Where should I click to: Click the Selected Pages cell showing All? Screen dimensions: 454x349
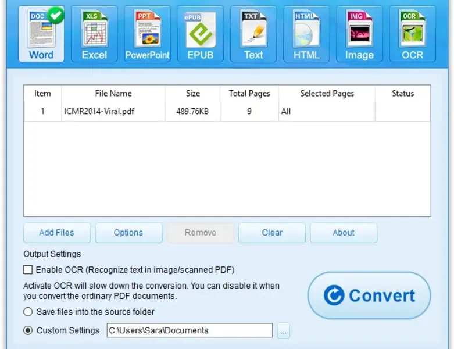coord(327,111)
